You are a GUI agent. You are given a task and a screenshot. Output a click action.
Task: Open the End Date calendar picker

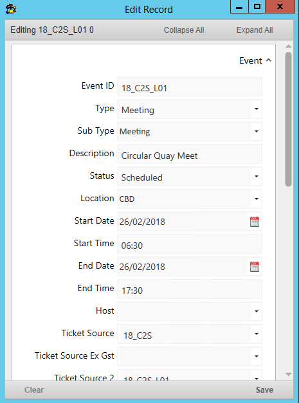[254, 267]
